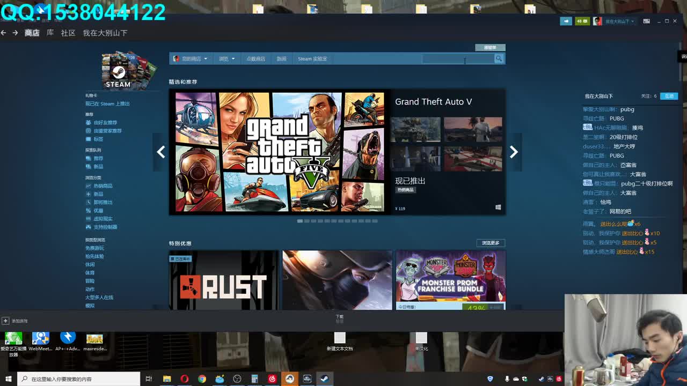Open the 热销商品 top sellers link
Screen dimensions: 687x386
[103, 185]
